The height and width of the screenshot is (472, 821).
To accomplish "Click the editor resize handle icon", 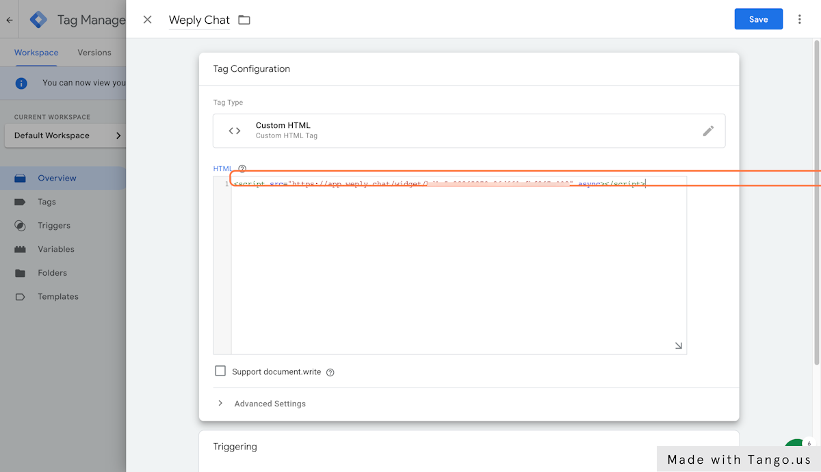I will (678, 345).
